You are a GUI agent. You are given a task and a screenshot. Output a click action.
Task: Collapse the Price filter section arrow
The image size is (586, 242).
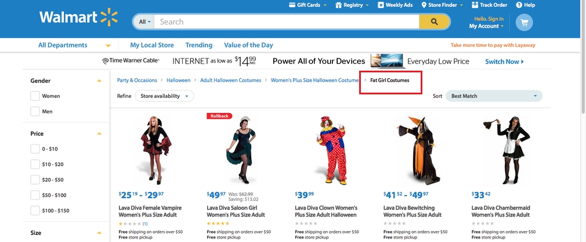tap(99, 134)
